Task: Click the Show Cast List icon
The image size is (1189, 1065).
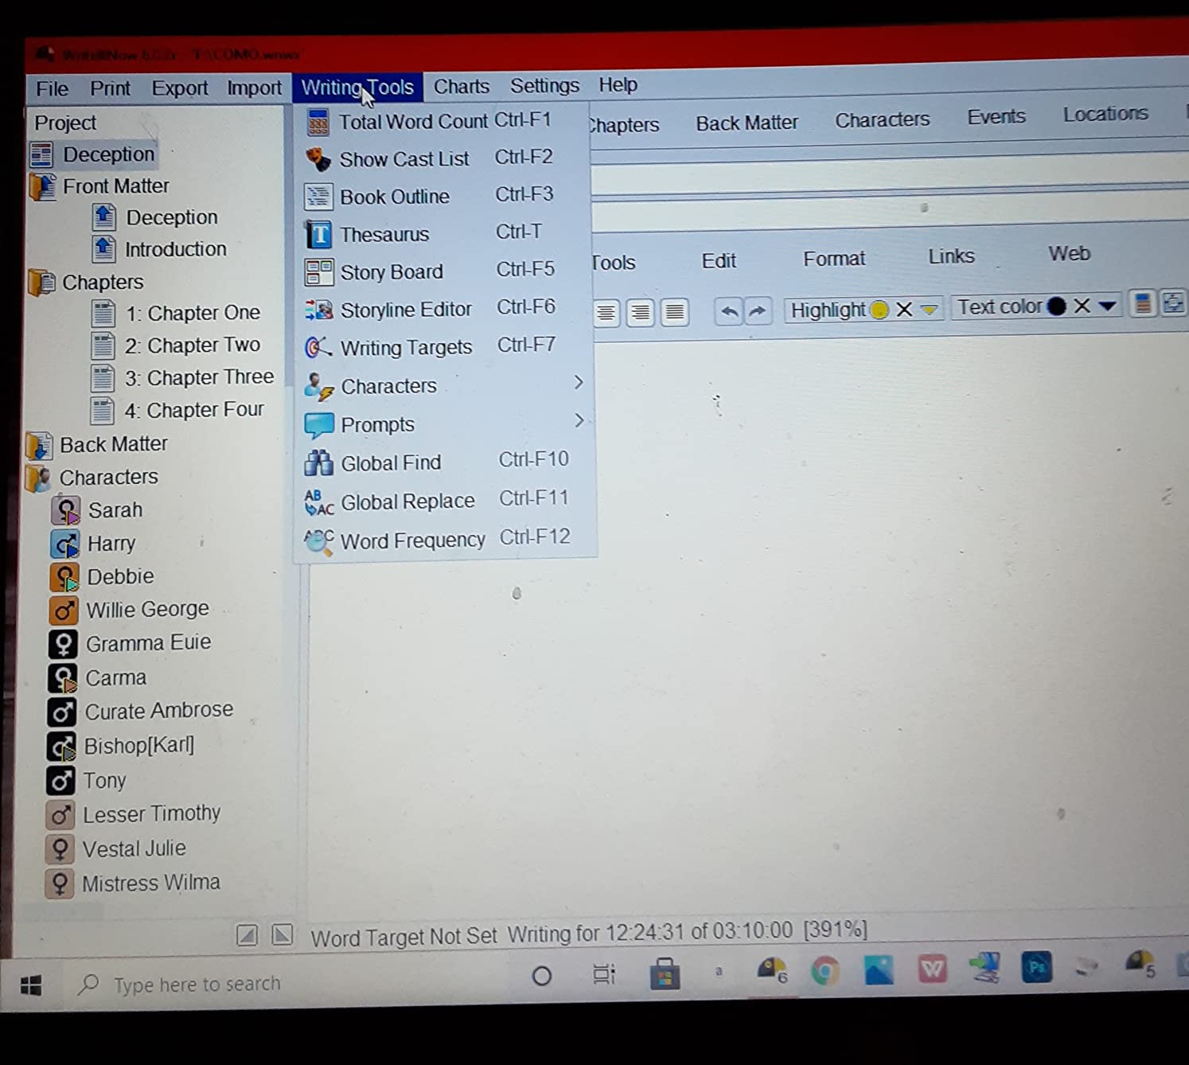Action: coord(318,159)
